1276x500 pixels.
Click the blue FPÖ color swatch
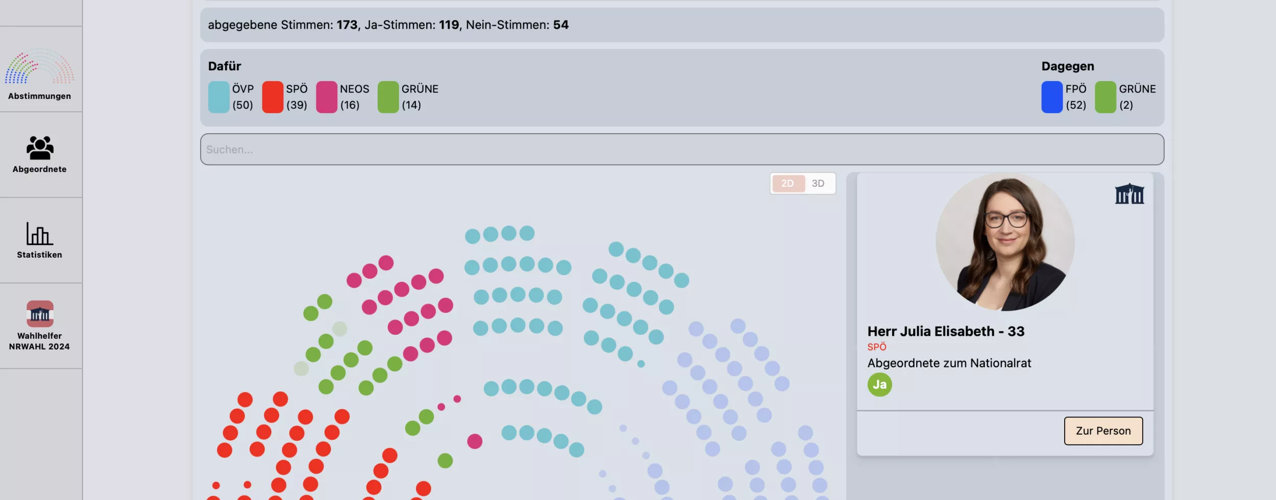(1051, 97)
